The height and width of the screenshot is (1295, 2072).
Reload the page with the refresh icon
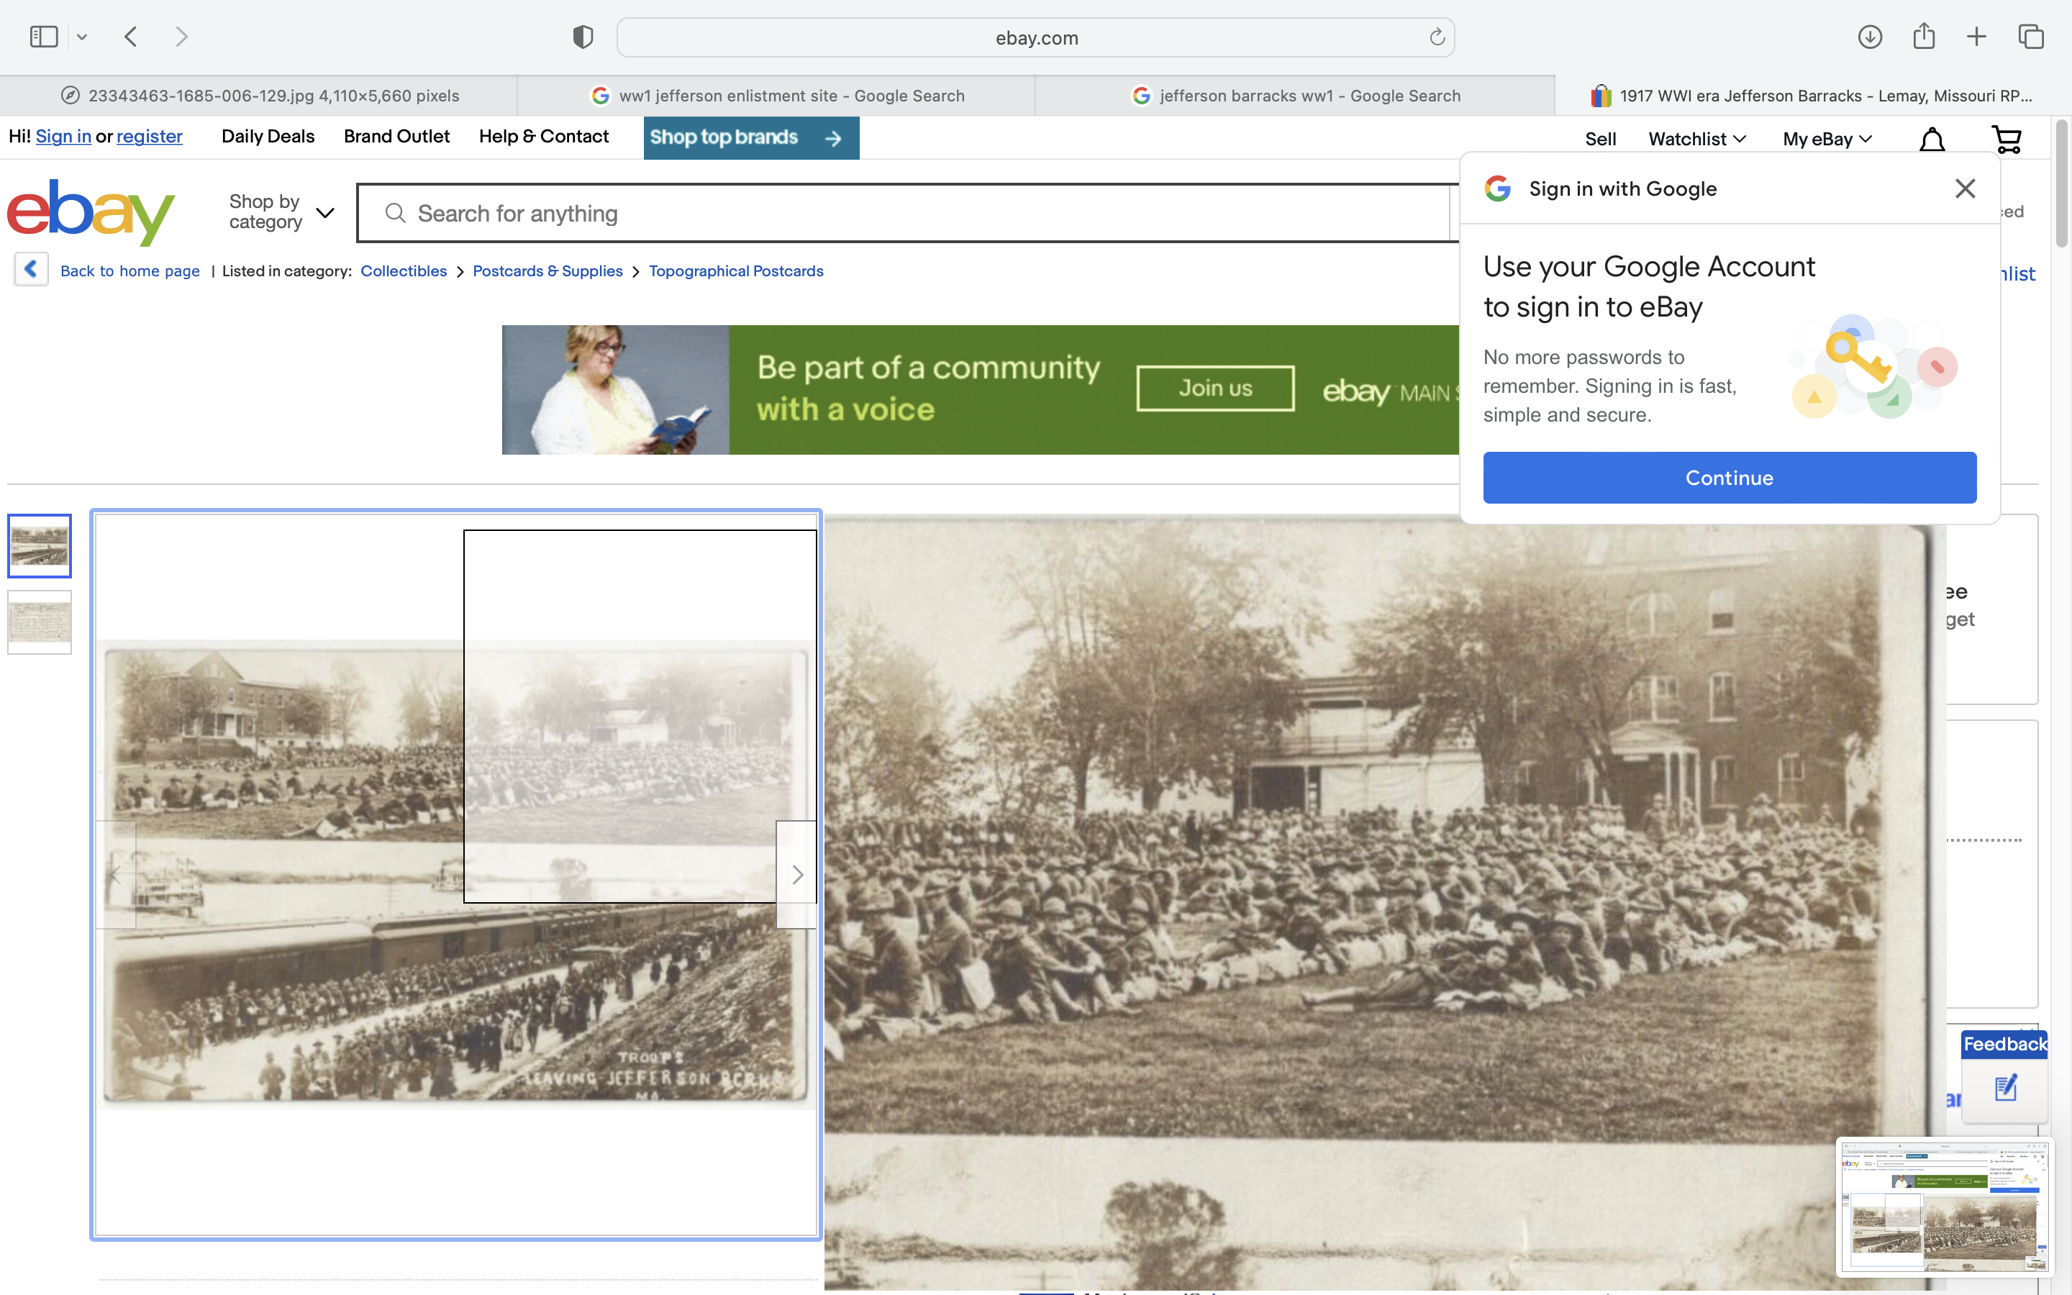(1437, 37)
